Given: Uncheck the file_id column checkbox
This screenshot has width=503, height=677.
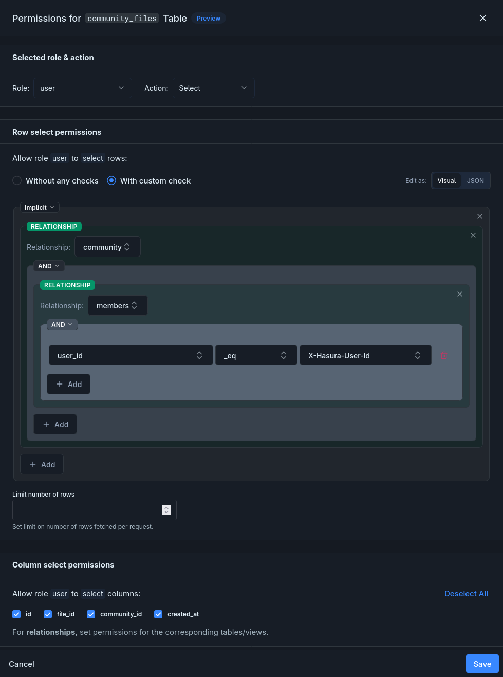Looking at the screenshot, I should point(48,614).
